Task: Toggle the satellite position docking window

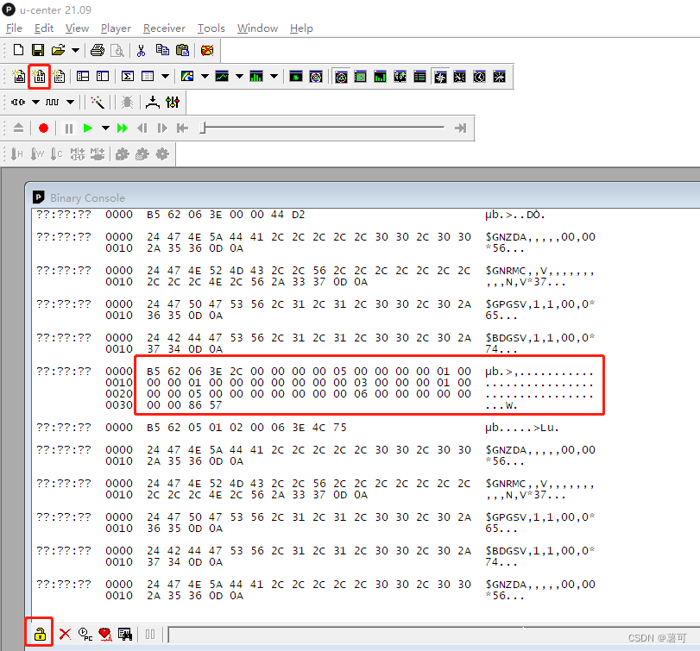Action: 341,77
